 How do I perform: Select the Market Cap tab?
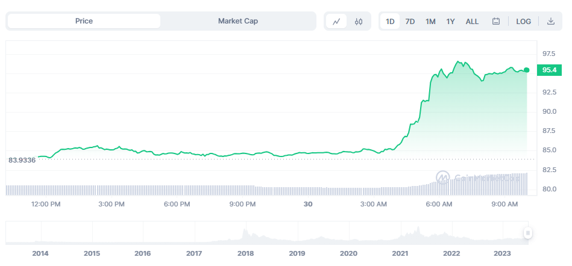237,21
